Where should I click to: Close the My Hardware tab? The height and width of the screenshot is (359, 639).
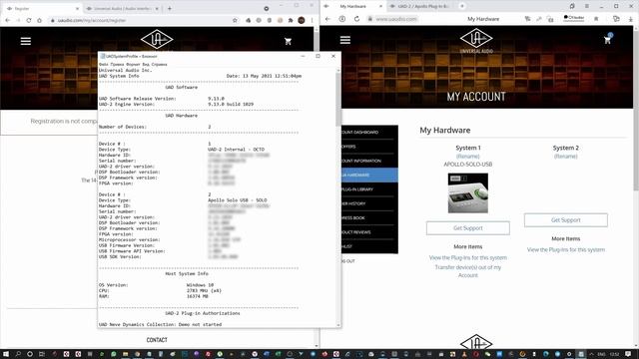coord(380,6)
